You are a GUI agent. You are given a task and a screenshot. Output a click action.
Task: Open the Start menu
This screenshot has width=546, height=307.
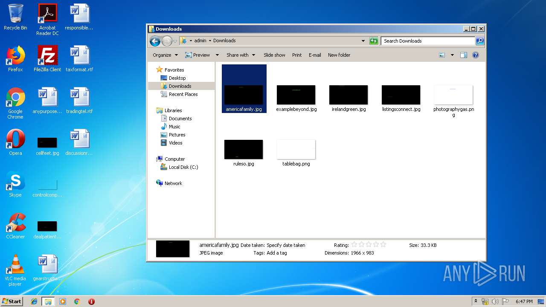[12, 301]
